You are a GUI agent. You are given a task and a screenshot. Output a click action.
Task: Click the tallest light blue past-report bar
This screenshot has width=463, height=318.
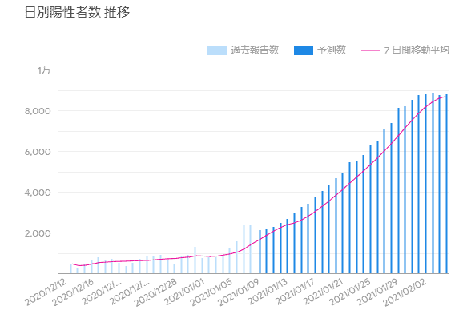244,249
